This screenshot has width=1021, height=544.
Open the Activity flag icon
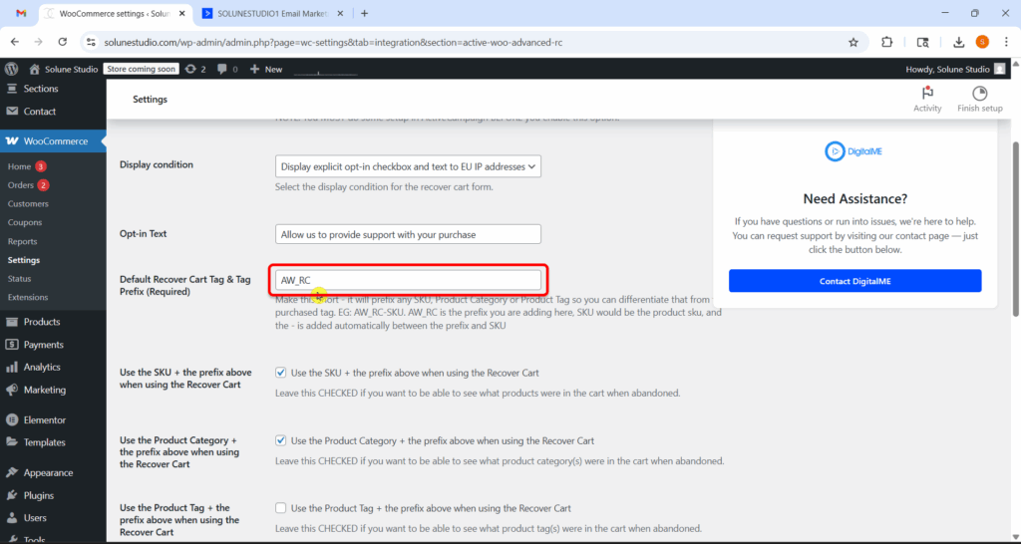pyautogui.click(x=927, y=93)
